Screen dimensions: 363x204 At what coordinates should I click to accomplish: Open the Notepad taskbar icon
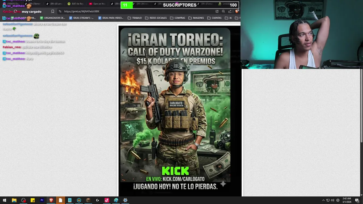click(x=69, y=200)
